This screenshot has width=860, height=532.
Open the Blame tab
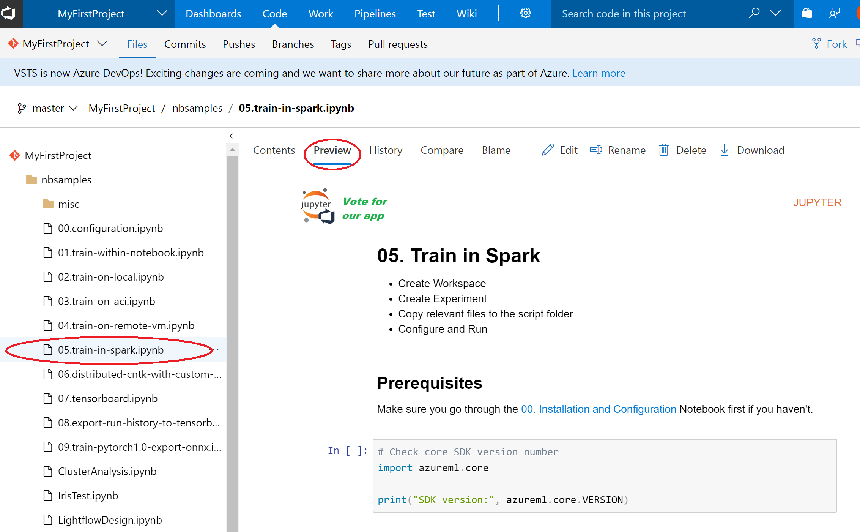tap(496, 150)
